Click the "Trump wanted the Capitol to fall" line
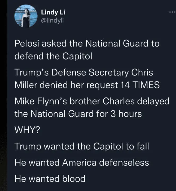Viewport: 176px width, 191px height. pos(78,146)
